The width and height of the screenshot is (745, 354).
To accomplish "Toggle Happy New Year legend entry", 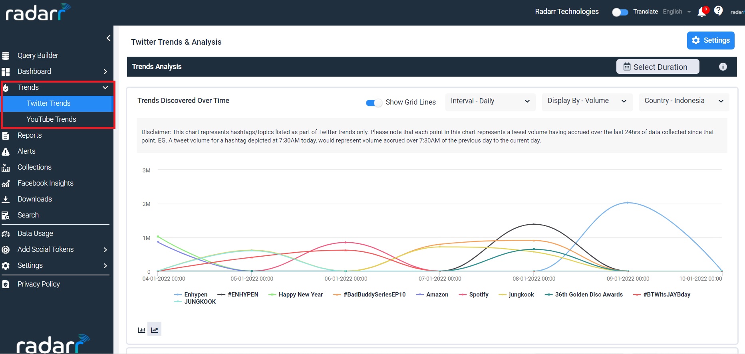I will (296, 295).
